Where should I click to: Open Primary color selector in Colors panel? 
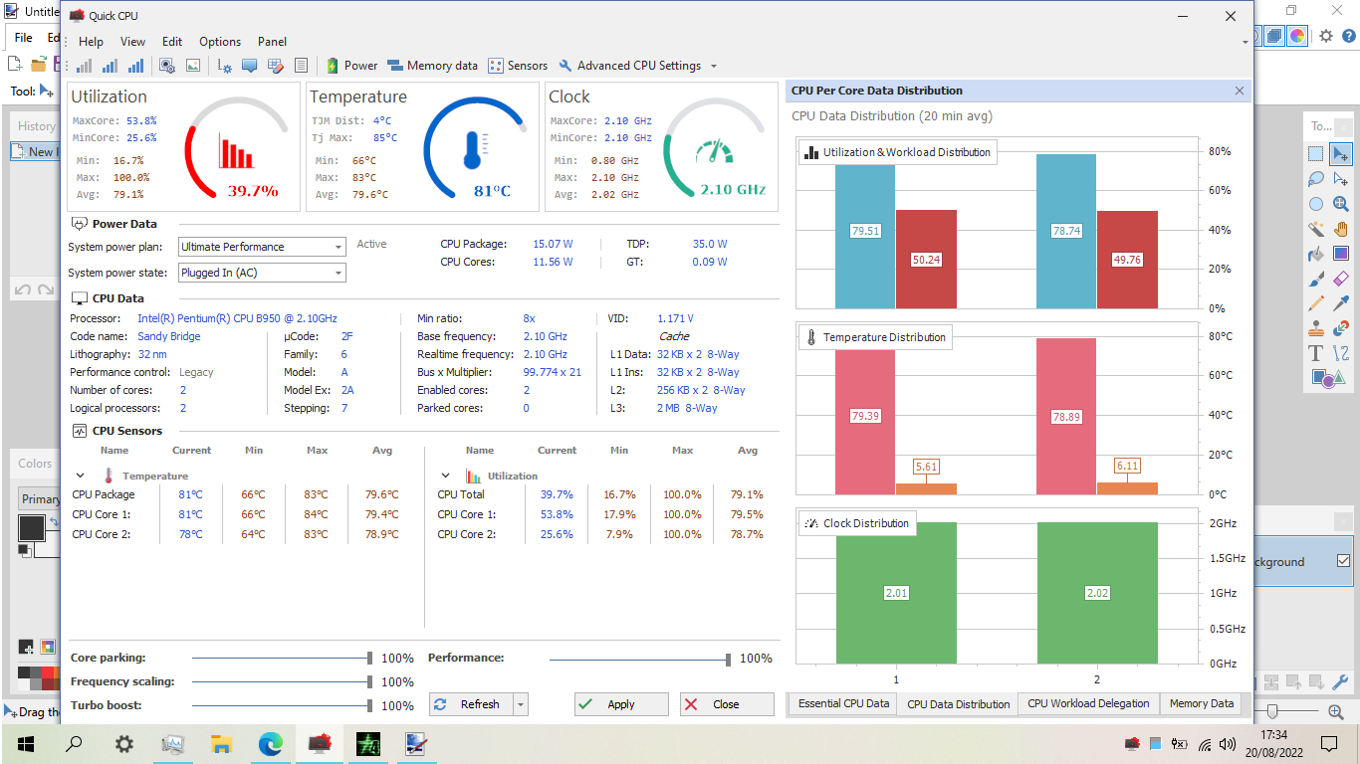40,499
